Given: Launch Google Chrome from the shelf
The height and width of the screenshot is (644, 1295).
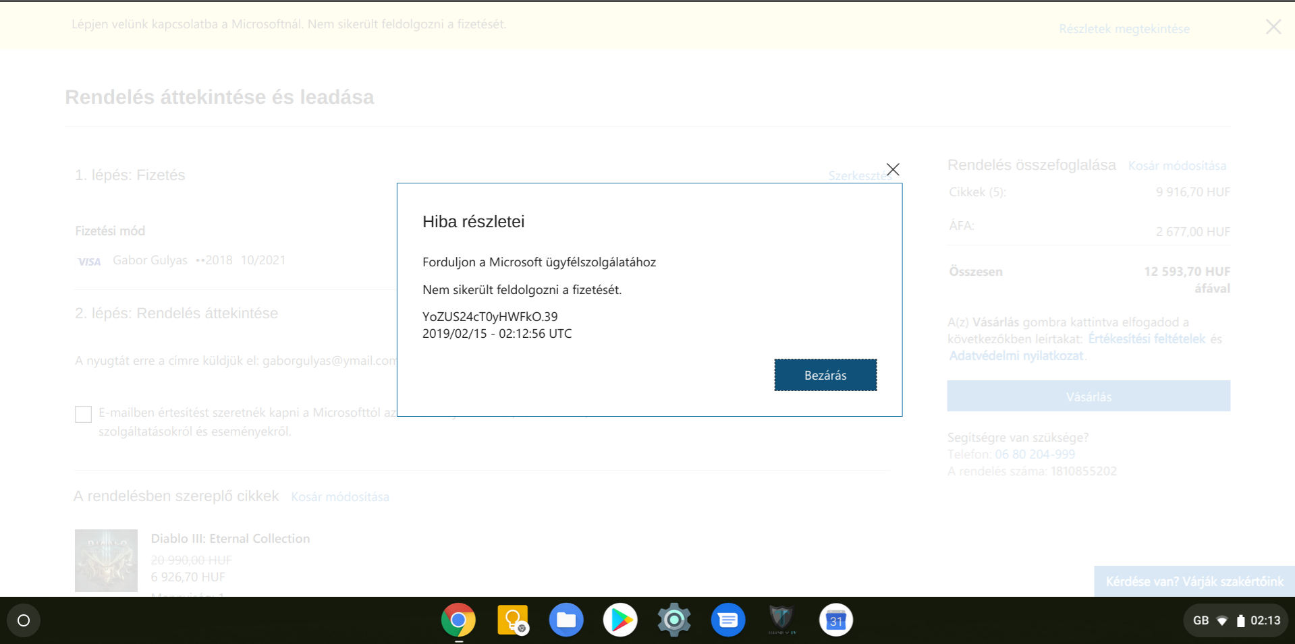Looking at the screenshot, I should 458,620.
